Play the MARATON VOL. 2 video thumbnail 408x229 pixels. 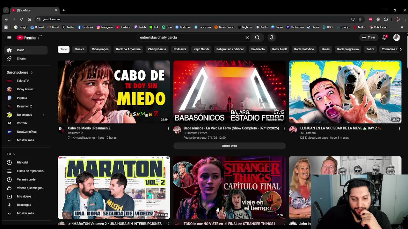[x=114, y=187]
